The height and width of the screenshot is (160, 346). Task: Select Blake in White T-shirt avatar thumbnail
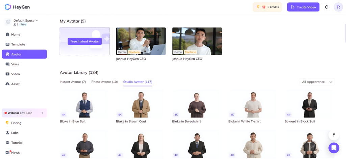click(253, 104)
